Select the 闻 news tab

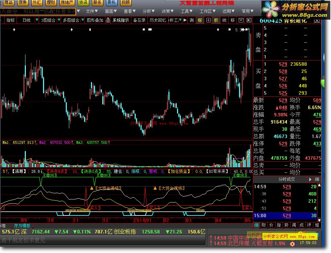tap(294, 225)
